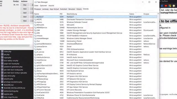Click the file icon of README.md

[2, 85]
